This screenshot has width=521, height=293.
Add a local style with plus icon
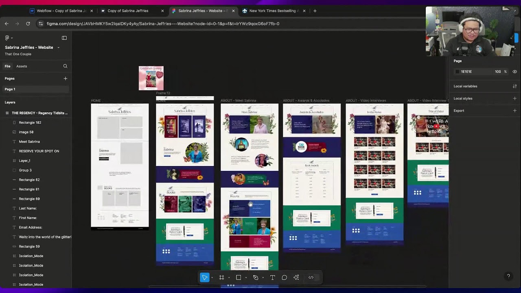(x=514, y=98)
